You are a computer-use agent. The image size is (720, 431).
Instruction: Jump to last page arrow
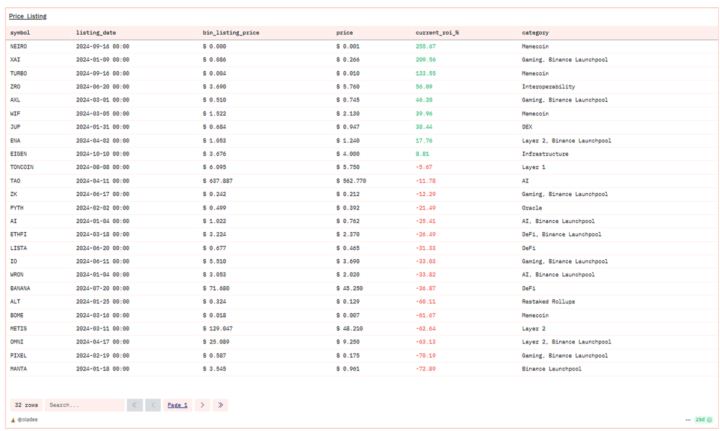(221, 405)
